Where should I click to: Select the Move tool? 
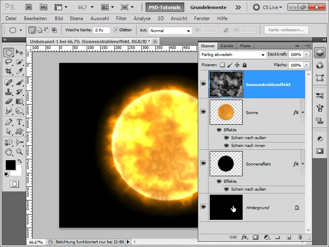click(19, 52)
